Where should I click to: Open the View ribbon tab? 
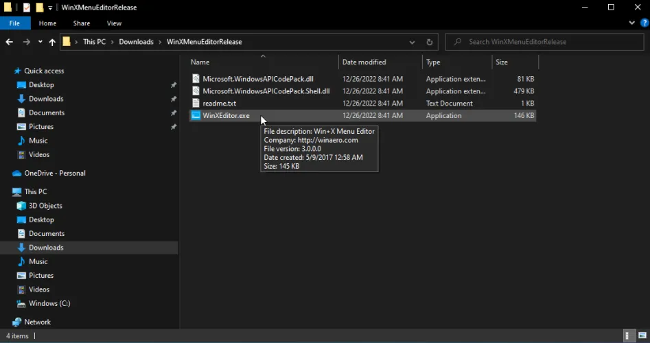pos(114,23)
